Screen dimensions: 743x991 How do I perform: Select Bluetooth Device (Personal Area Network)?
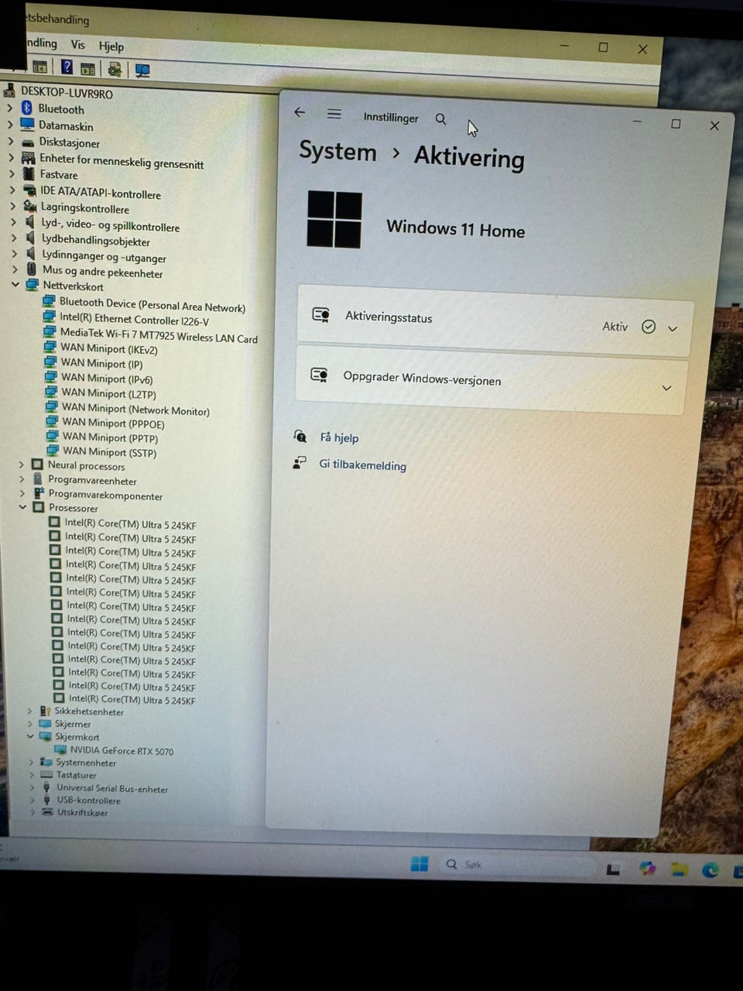[152, 304]
